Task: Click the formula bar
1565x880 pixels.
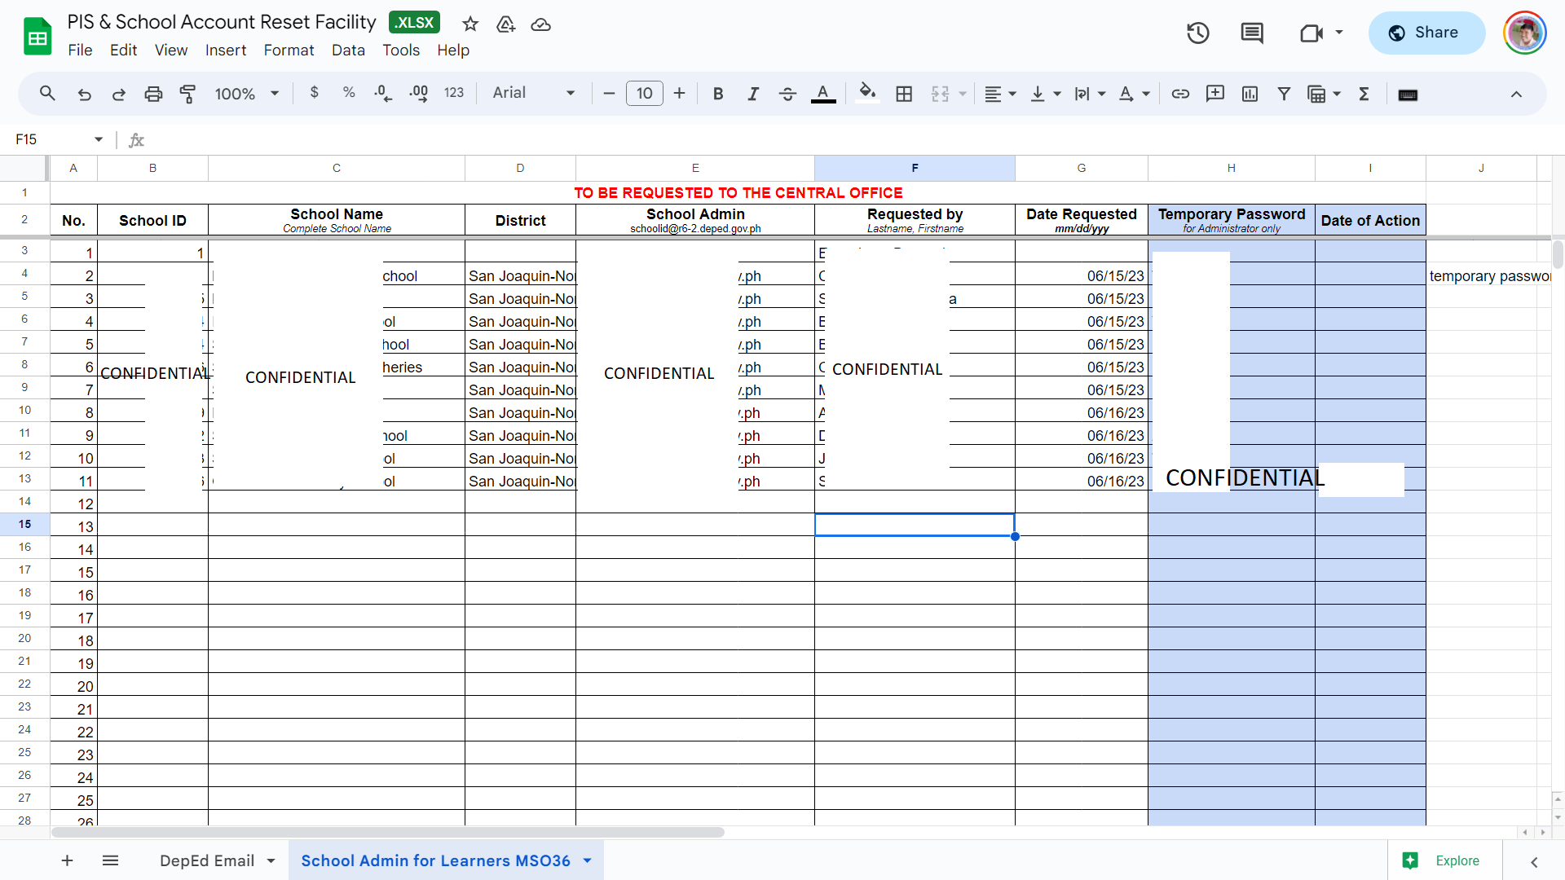Action: 848,139
